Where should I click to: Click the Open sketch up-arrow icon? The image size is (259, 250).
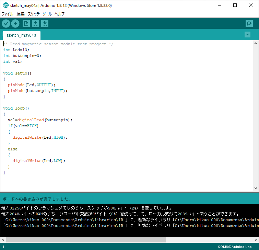click(x=35, y=23)
